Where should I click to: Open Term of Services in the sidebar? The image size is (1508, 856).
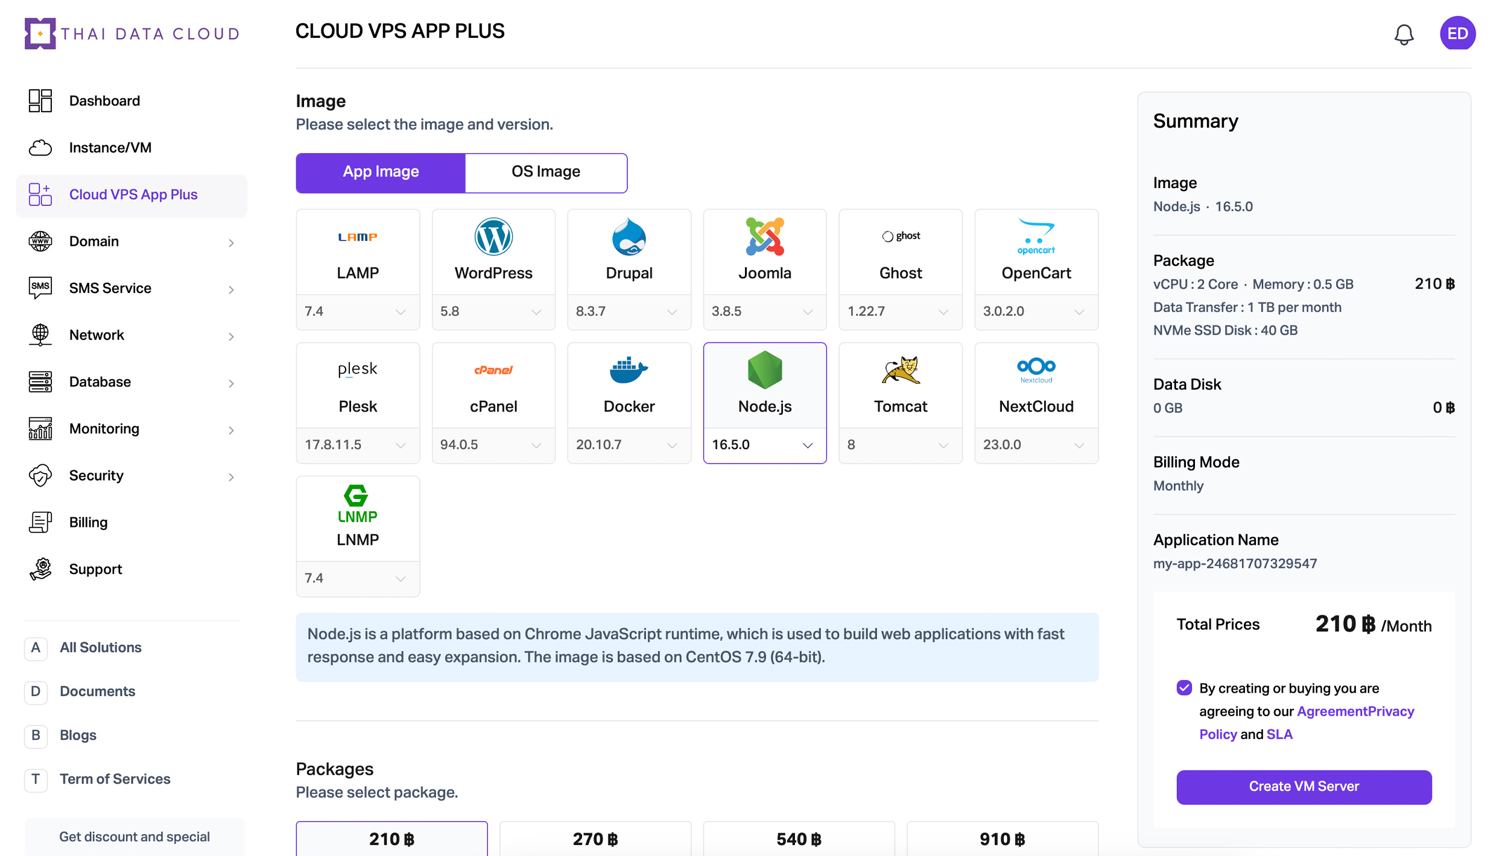click(x=98, y=779)
